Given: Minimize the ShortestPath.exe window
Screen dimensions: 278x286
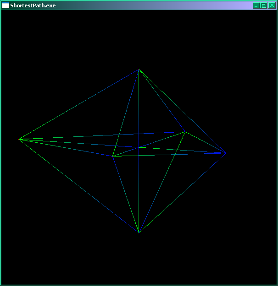Looking at the screenshot, I should [x=256, y=5].
